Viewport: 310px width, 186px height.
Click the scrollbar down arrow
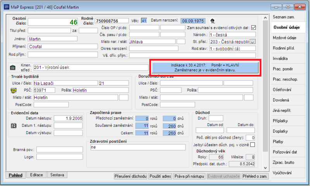click(265, 168)
